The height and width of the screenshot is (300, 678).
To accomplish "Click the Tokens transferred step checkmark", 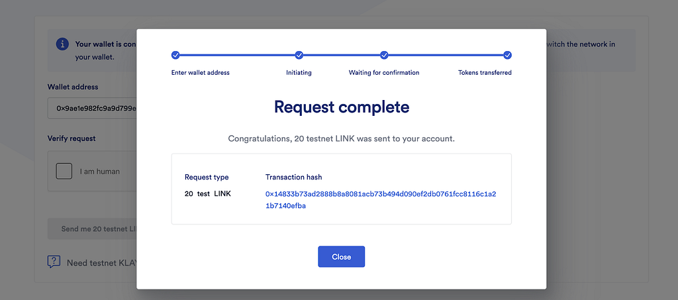I will click(x=508, y=55).
